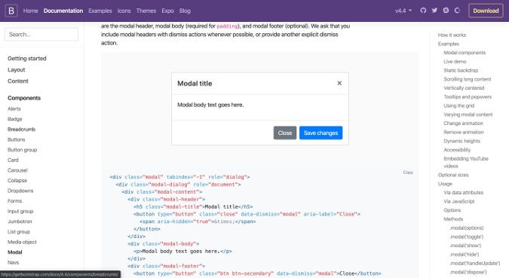Close the modal with X icon
509x278 pixels.
click(339, 83)
